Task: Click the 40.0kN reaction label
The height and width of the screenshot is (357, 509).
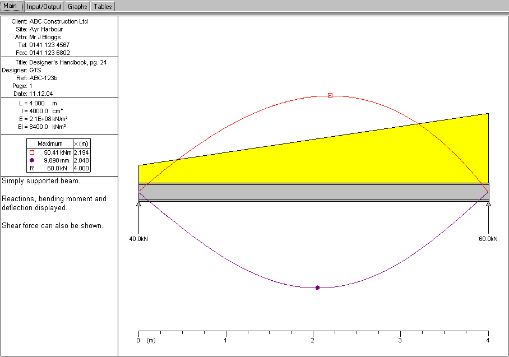Action: (138, 239)
